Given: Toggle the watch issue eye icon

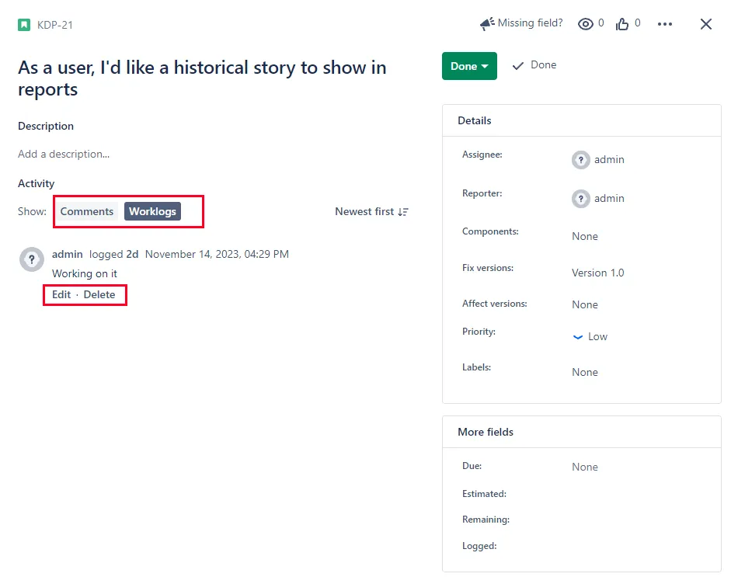Looking at the screenshot, I should coord(586,24).
